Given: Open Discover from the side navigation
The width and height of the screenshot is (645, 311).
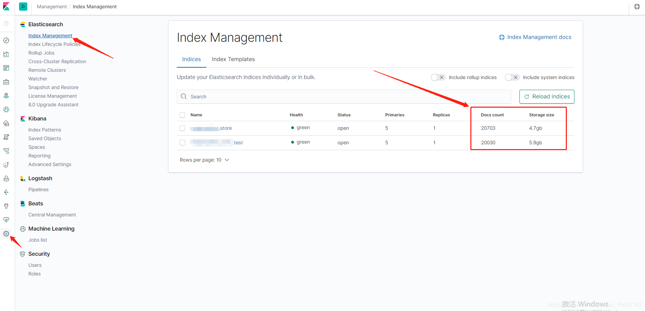Looking at the screenshot, I should 6,40.
